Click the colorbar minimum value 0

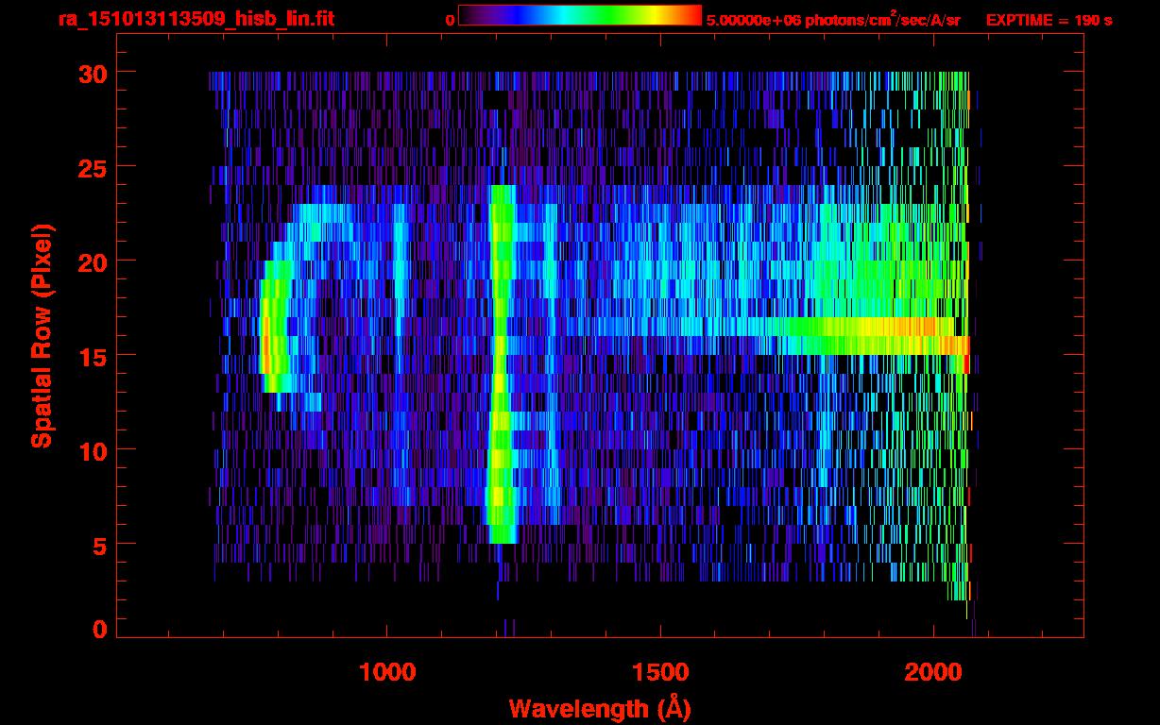pos(450,20)
